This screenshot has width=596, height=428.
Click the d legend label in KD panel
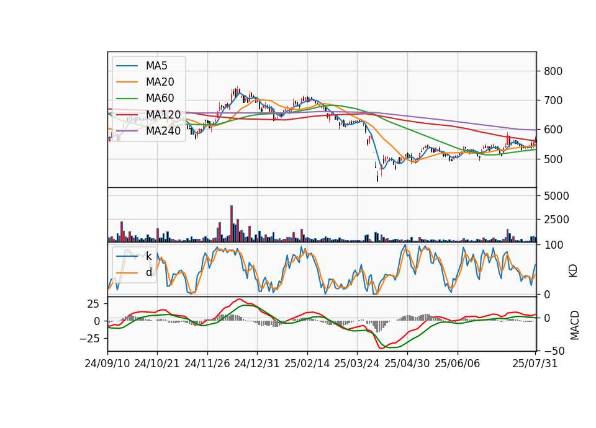(x=148, y=272)
